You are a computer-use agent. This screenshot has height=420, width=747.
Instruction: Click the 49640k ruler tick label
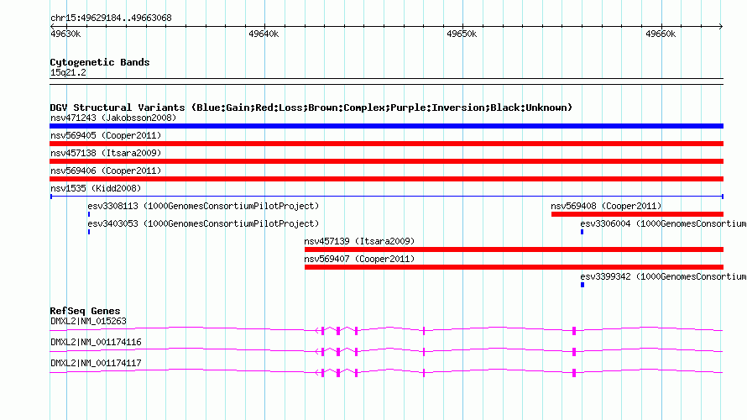click(264, 34)
